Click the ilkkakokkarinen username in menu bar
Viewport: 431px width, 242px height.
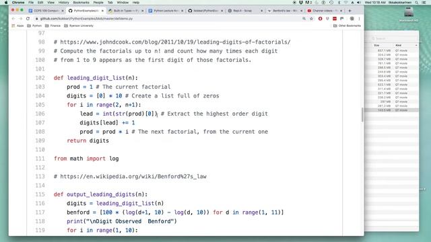pos(400,3)
